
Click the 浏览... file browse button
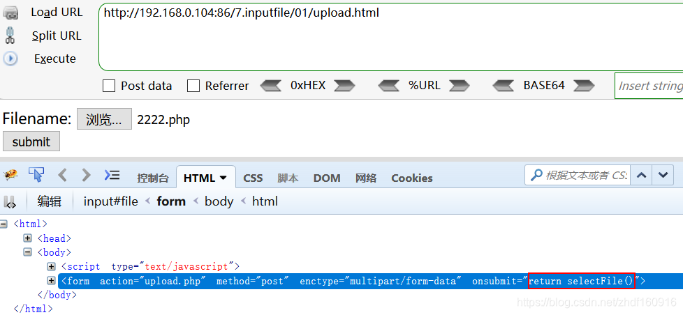[x=104, y=119]
